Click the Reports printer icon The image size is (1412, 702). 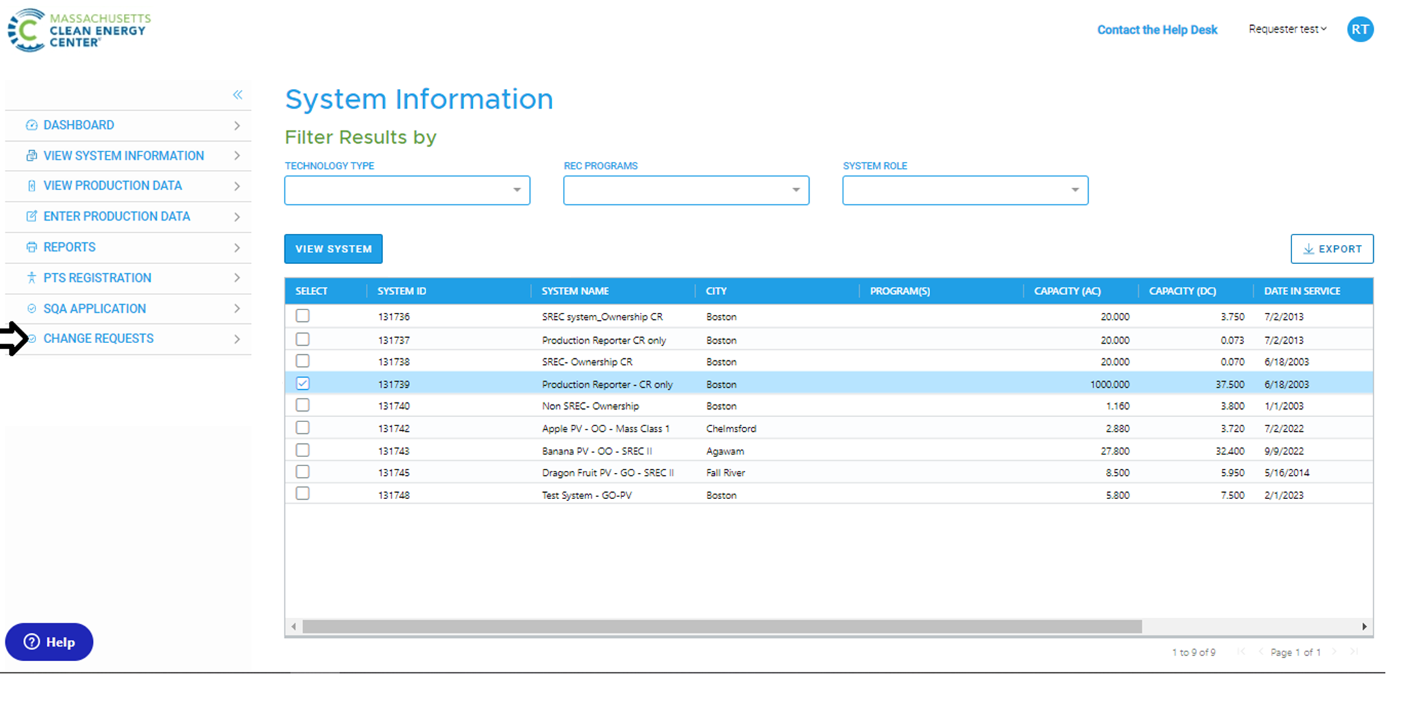point(31,248)
